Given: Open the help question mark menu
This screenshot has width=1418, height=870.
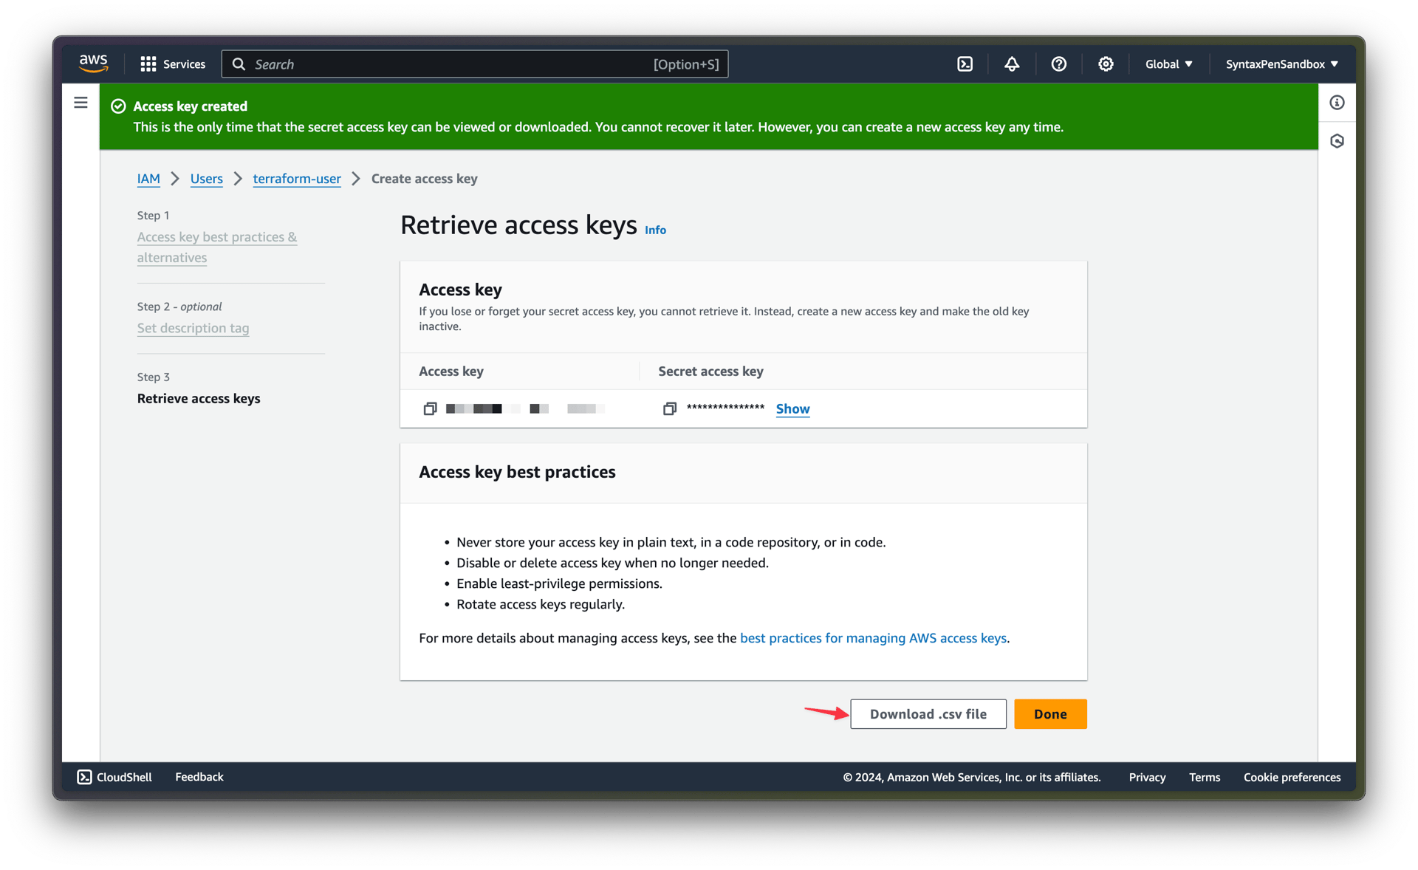Looking at the screenshot, I should click(x=1058, y=64).
